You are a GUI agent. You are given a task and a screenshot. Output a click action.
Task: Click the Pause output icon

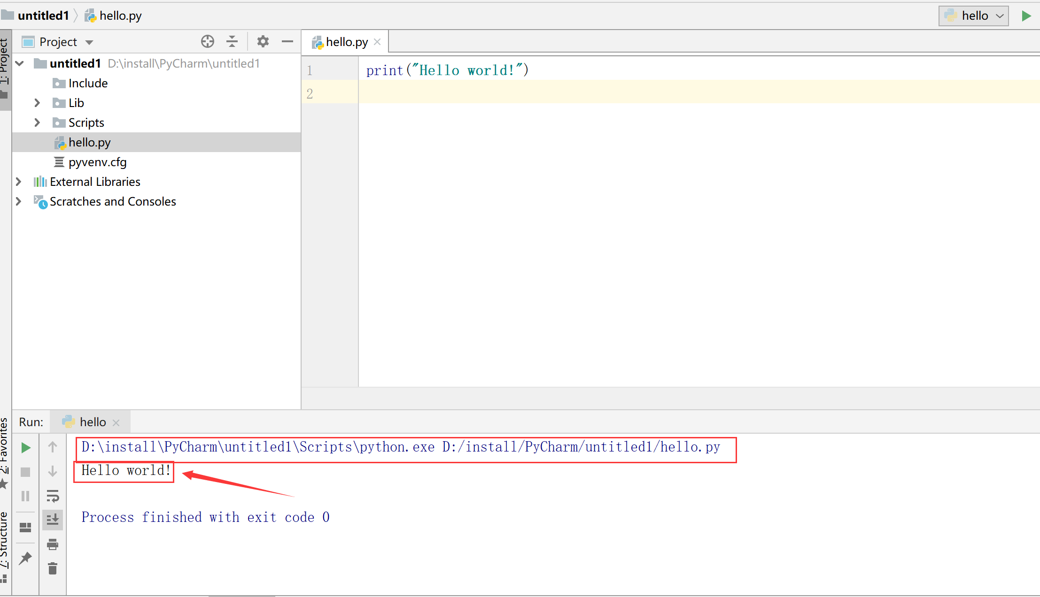[26, 496]
